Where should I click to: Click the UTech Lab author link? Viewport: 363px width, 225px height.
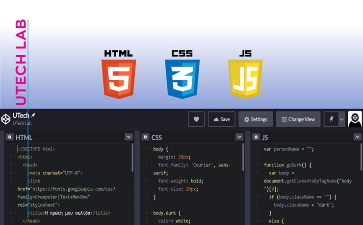(x=22, y=123)
